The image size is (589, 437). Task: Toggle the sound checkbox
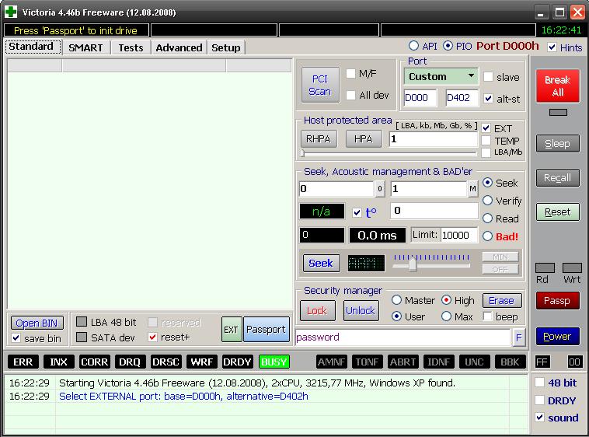541,418
